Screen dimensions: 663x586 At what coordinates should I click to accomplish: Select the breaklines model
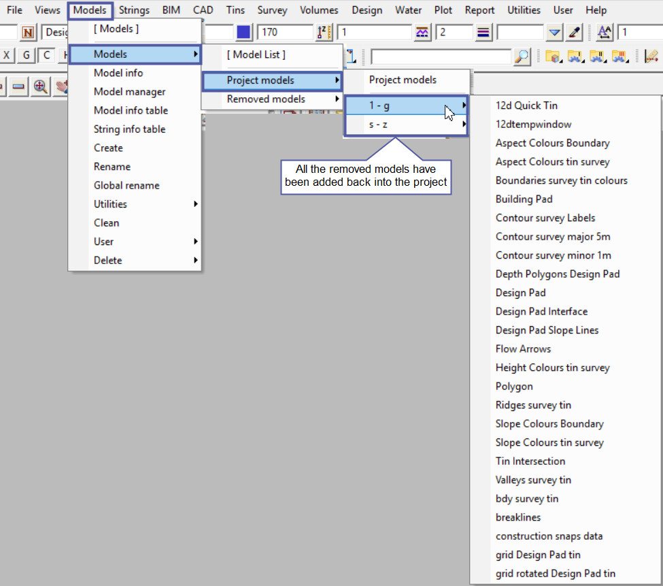565,517
